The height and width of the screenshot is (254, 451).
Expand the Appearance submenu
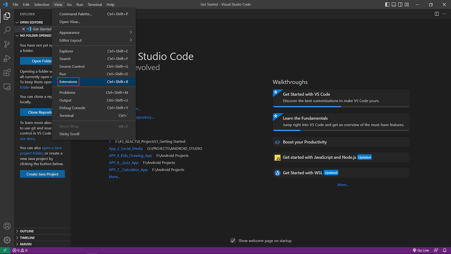(94, 33)
